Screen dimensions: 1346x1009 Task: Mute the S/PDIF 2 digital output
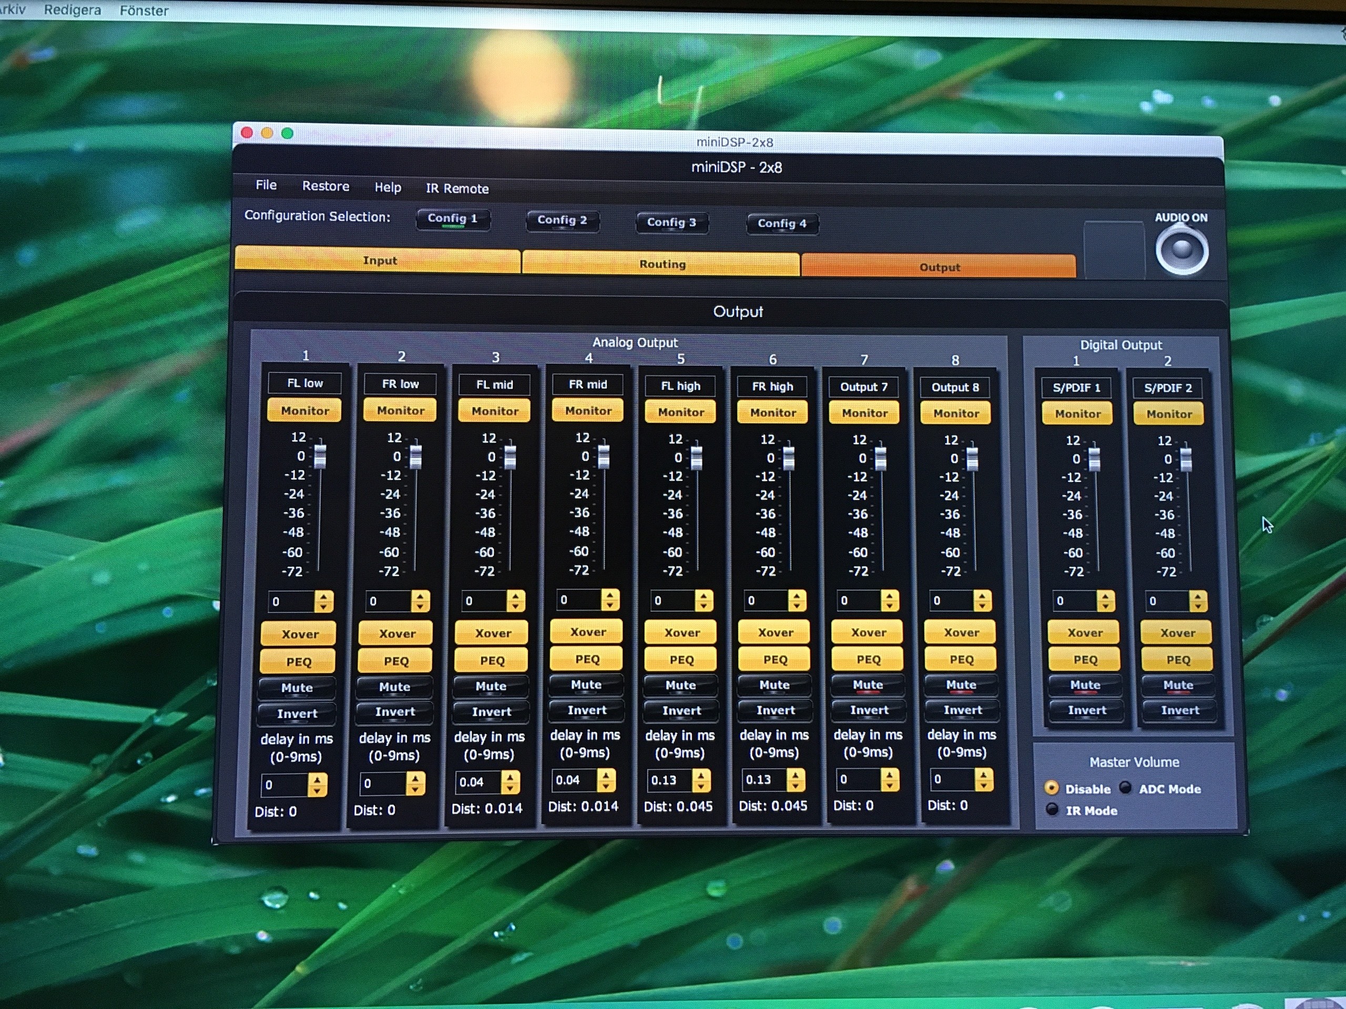(x=1179, y=685)
